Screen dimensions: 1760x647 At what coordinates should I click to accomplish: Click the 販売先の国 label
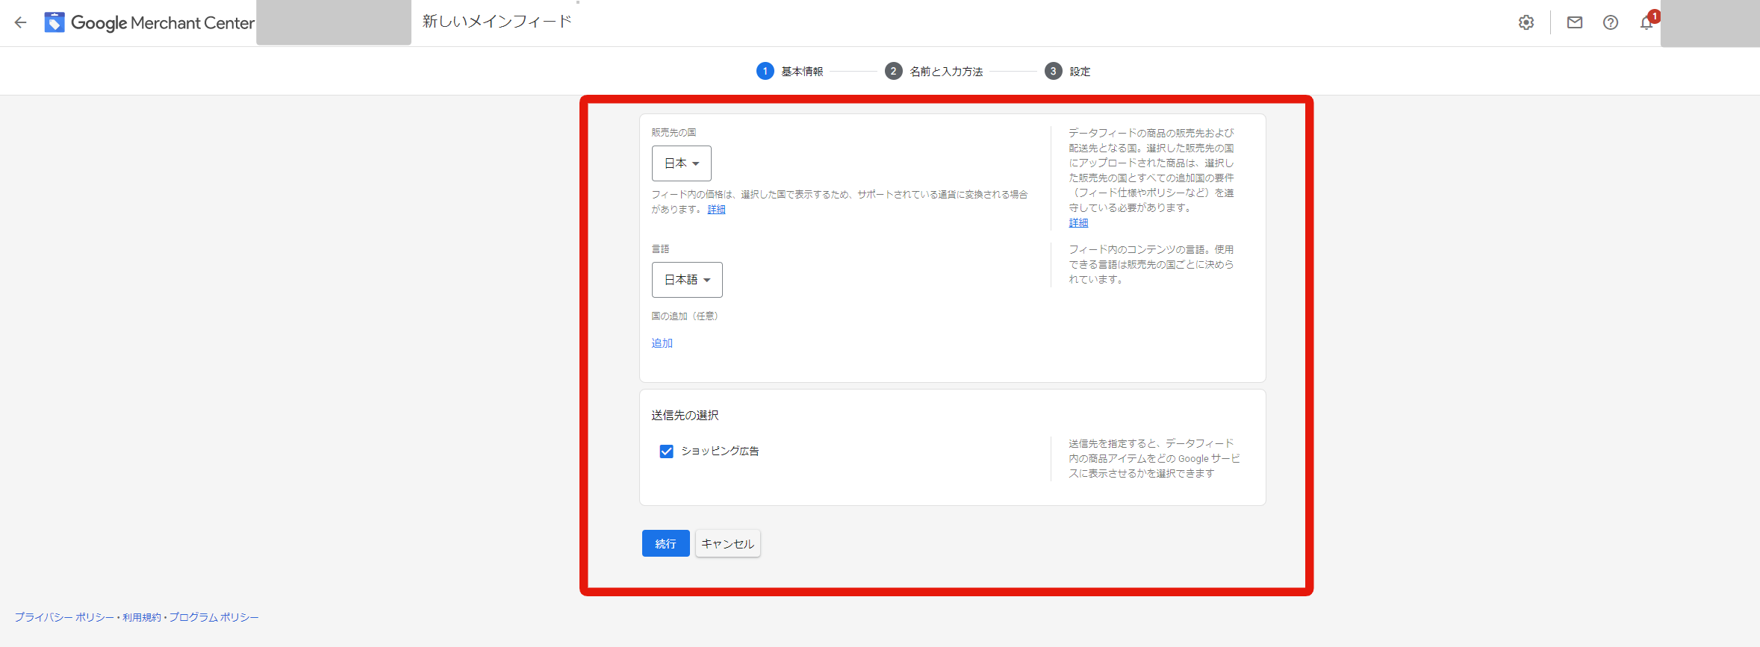(x=674, y=133)
